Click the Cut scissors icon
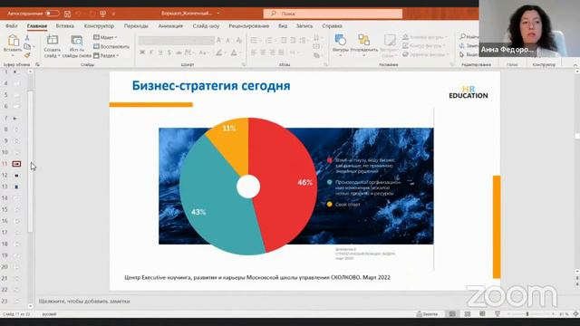Viewport: 580px width, 326px height. pyautogui.click(x=27, y=38)
